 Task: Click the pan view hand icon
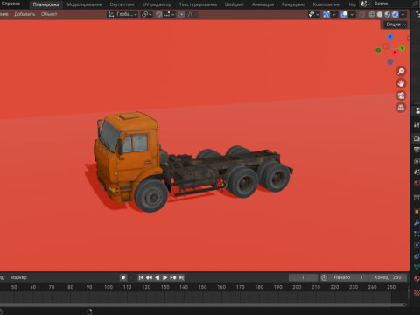(401, 83)
